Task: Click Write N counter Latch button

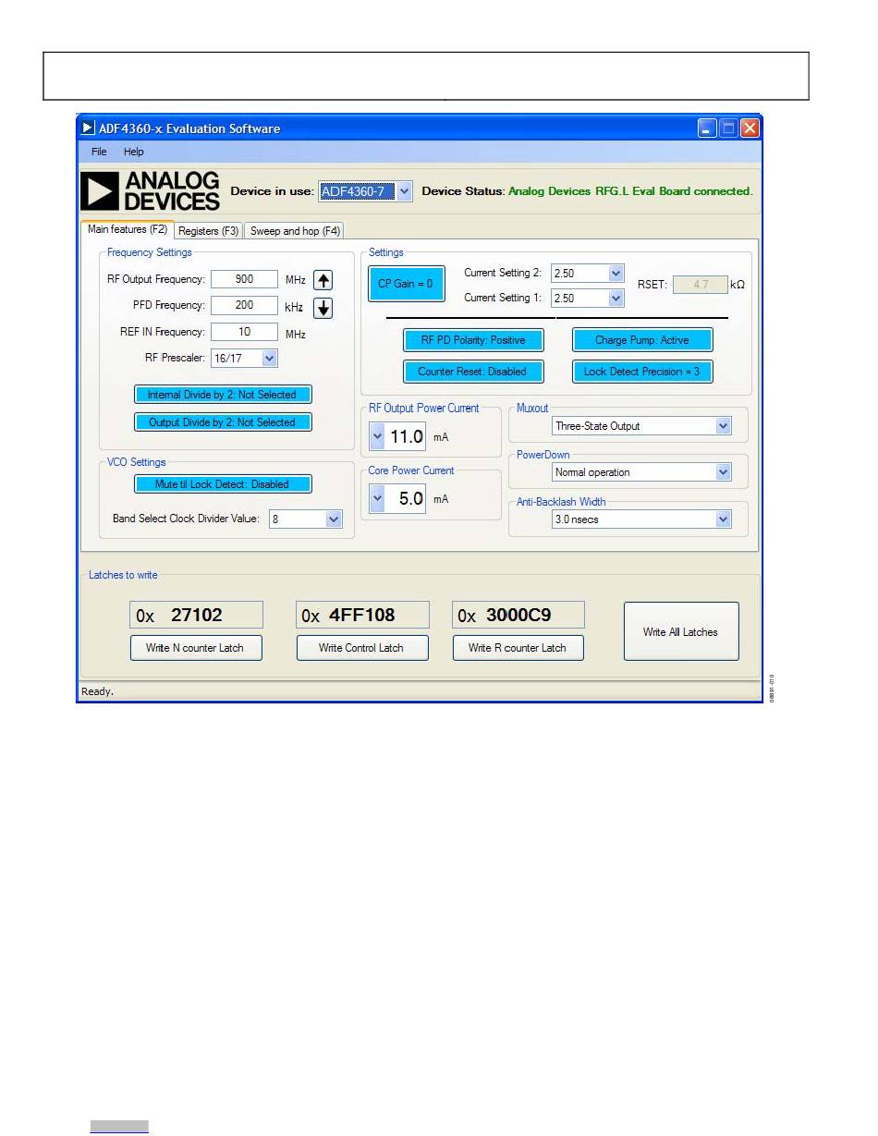Action: point(195,648)
